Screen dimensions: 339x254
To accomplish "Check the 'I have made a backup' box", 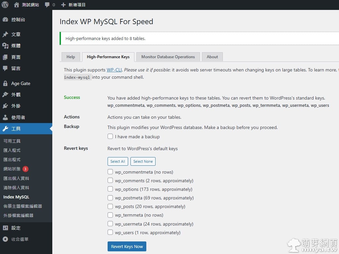I will [x=110, y=136].
